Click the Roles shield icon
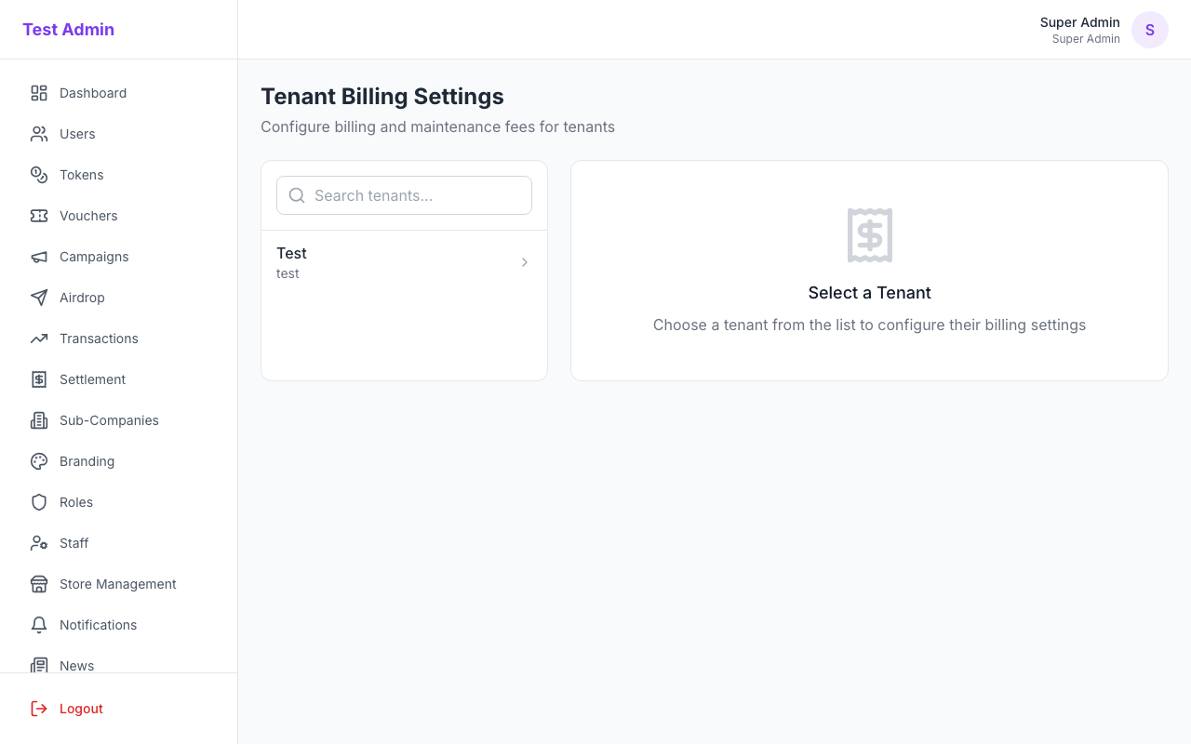1191x744 pixels. (38, 502)
